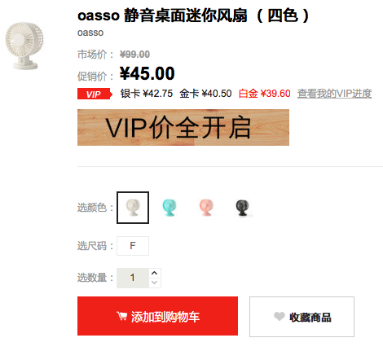
Task: Click the VIP价全开启 wooden banner
Action: 183,127
